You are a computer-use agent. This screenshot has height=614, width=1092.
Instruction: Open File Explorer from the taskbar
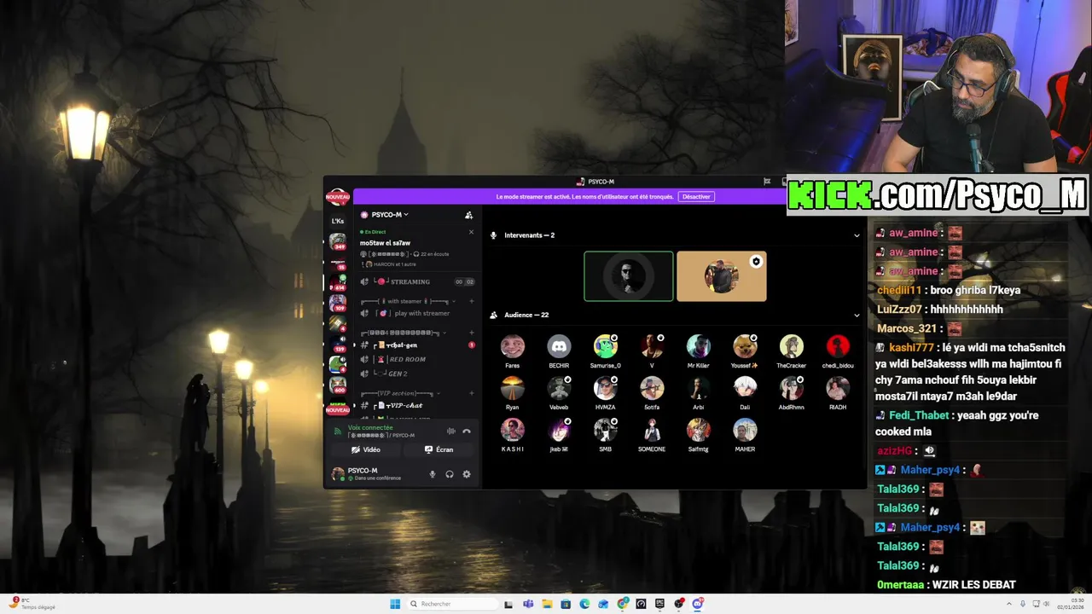point(547,604)
